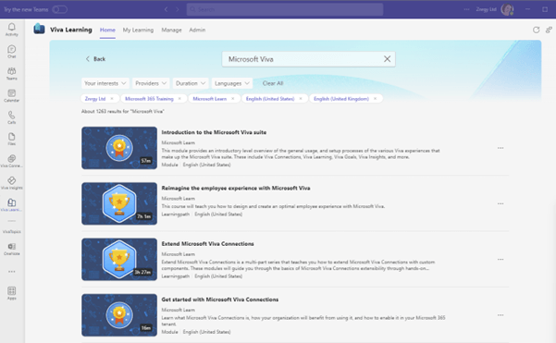
Task: Remove the English (United Kingdom) filter chip
Action: (x=376, y=99)
